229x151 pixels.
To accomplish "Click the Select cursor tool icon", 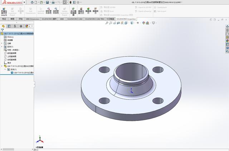I will pos(65,3).
